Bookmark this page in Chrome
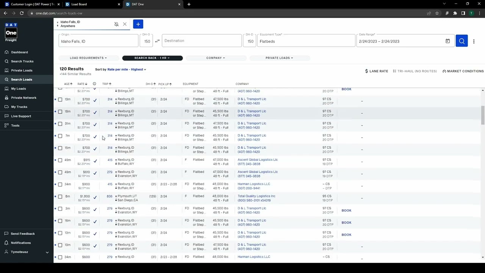Screen dimensions: 485x273 437,13
